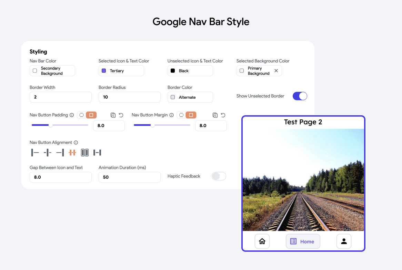This screenshot has height=270, width=402.
Task: Focus Gap Between Icon and Text field
Action: [60, 177]
